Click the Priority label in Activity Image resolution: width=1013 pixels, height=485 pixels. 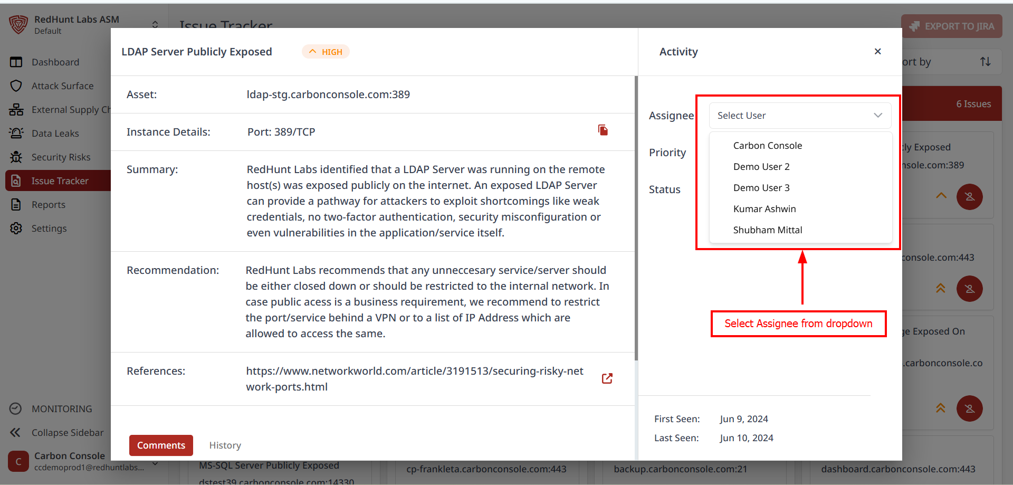pyautogui.click(x=667, y=153)
